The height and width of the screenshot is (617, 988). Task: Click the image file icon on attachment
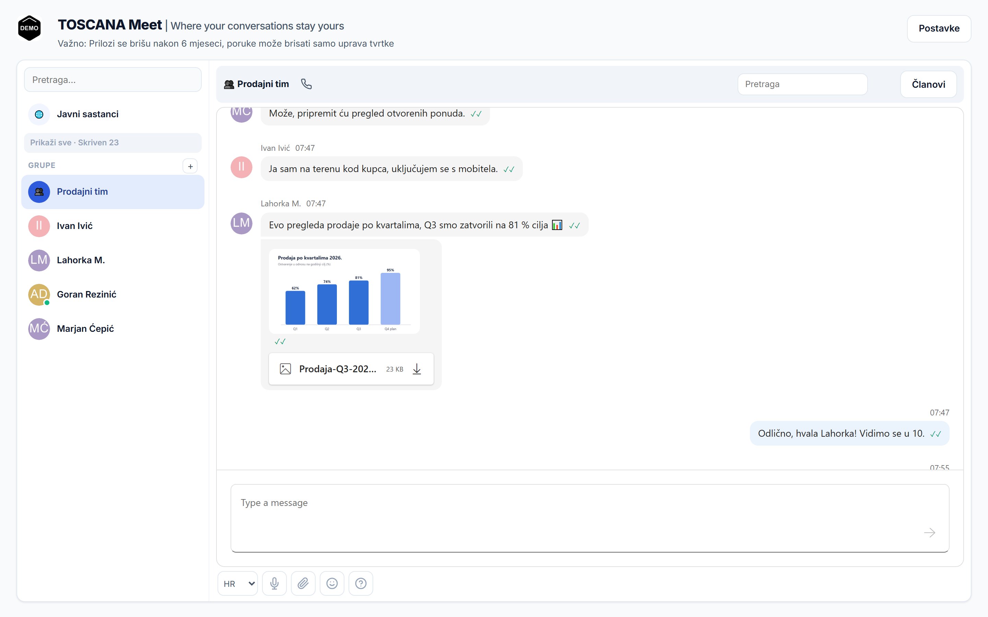[x=285, y=369]
